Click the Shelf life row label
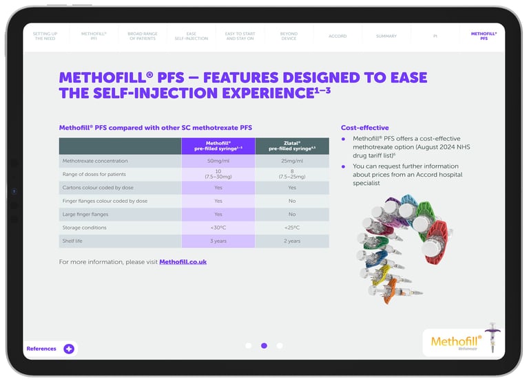529x383 pixels. pyautogui.click(x=72, y=241)
